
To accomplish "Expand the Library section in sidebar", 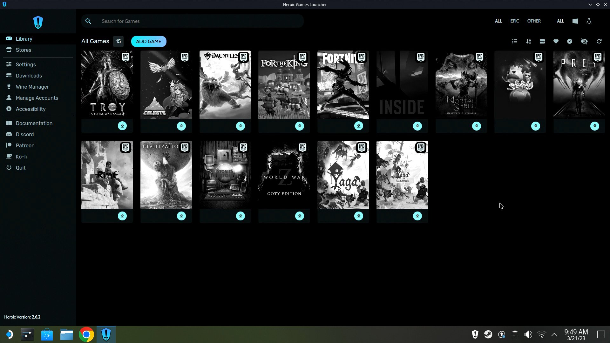I will pos(24,38).
